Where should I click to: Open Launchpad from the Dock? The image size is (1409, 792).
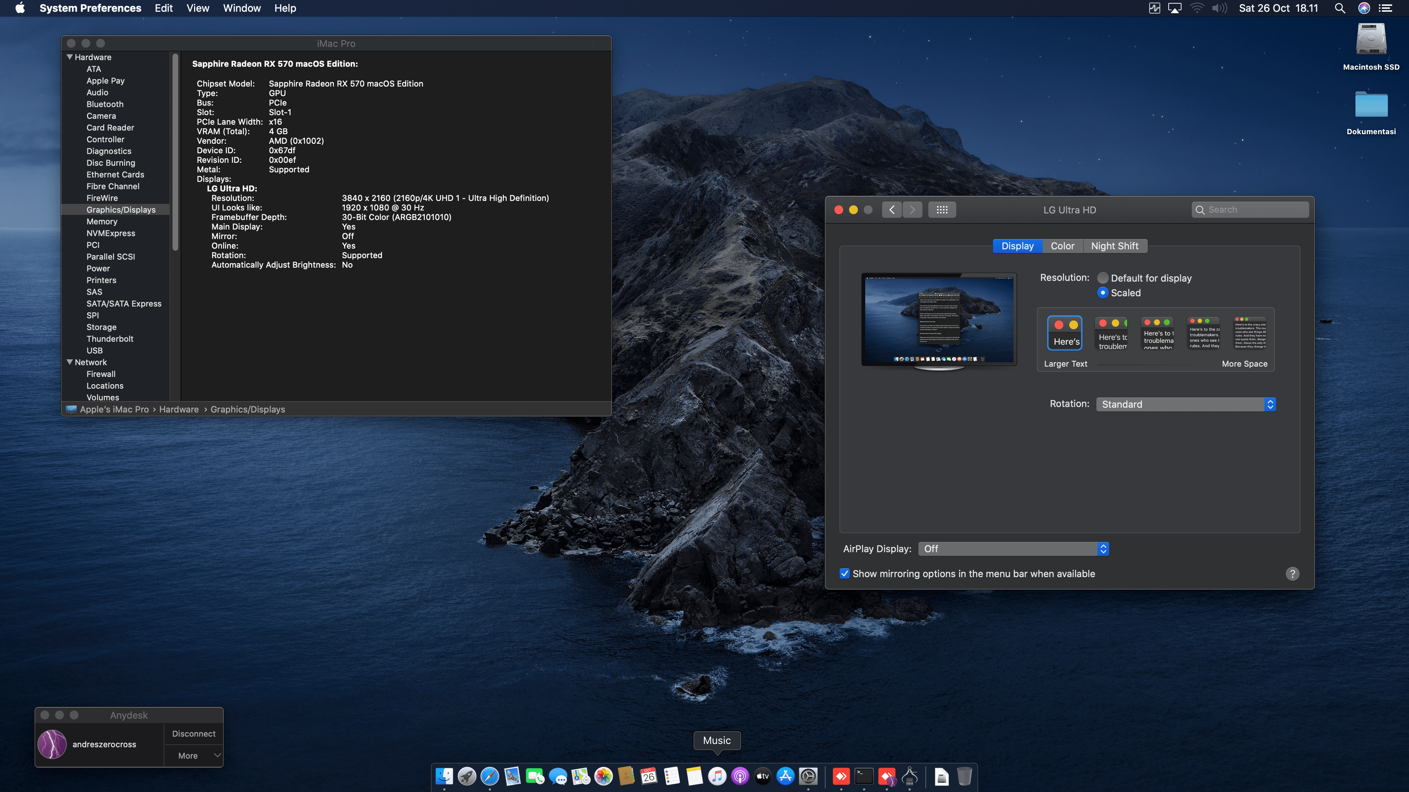tap(467, 777)
